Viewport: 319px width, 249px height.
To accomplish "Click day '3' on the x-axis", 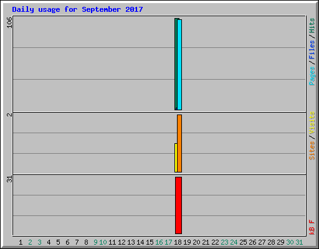I will click(39, 242).
